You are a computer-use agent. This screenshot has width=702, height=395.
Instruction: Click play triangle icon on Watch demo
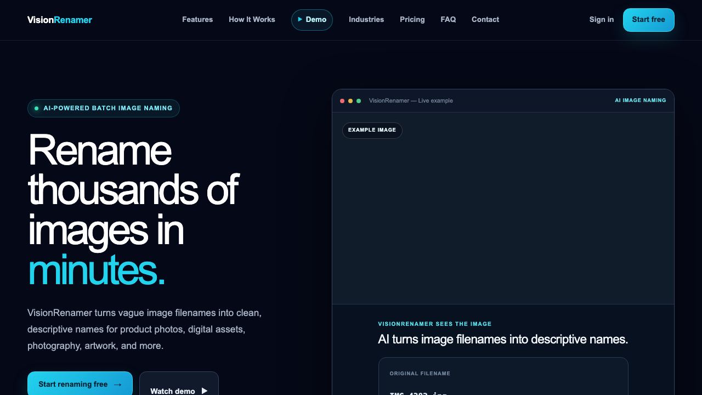205,391
